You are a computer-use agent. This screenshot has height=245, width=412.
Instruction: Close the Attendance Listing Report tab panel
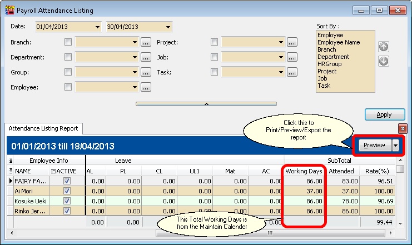pos(403,128)
